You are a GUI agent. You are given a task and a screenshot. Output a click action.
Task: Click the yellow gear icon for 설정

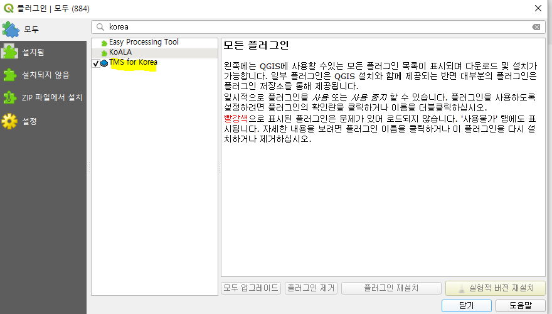click(x=9, y=121)
